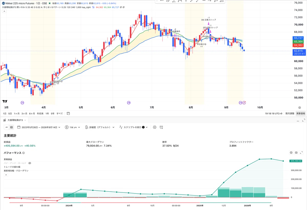Select the すべて time range
The height and width of the screenshot is (210, 307).
tap(60, 113)
